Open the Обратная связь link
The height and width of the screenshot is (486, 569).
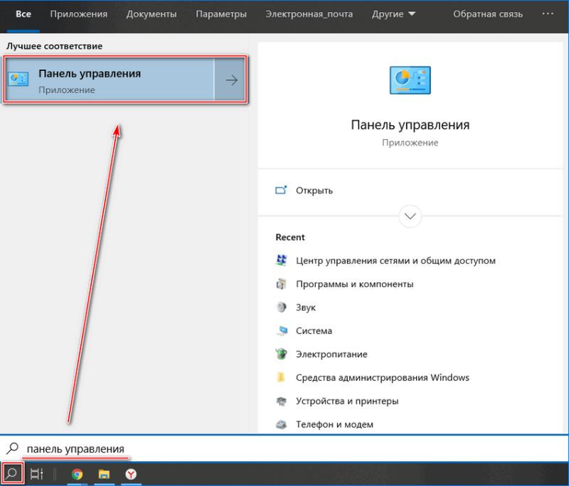click(x=488, y=14)
